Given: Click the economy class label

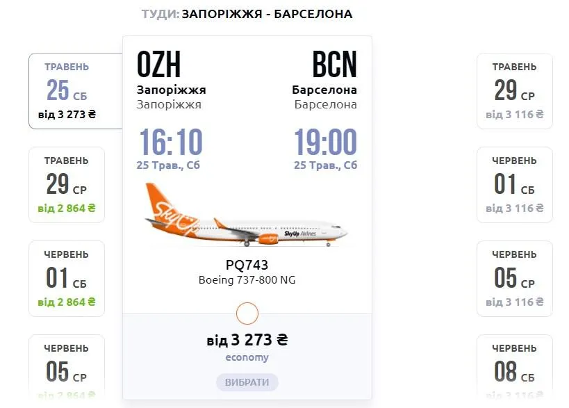Looking at the screenshot, I should point(247,357).
